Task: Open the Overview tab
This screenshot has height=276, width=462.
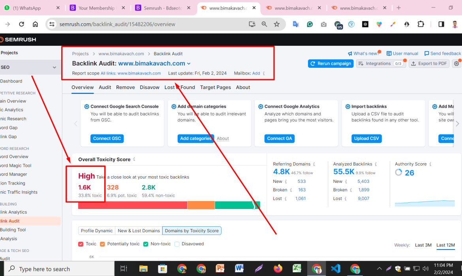Action: click(83, 88)
